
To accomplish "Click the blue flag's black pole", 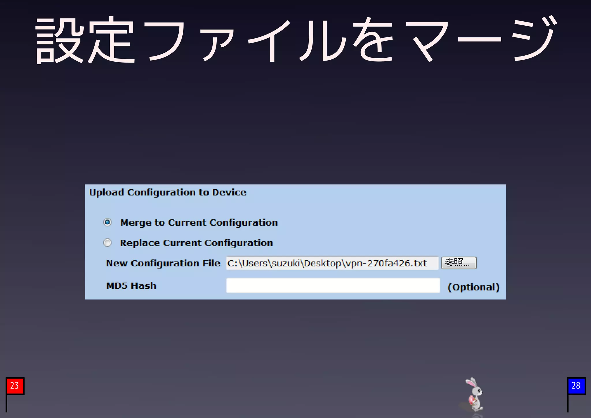I will [x=568, y=404].
